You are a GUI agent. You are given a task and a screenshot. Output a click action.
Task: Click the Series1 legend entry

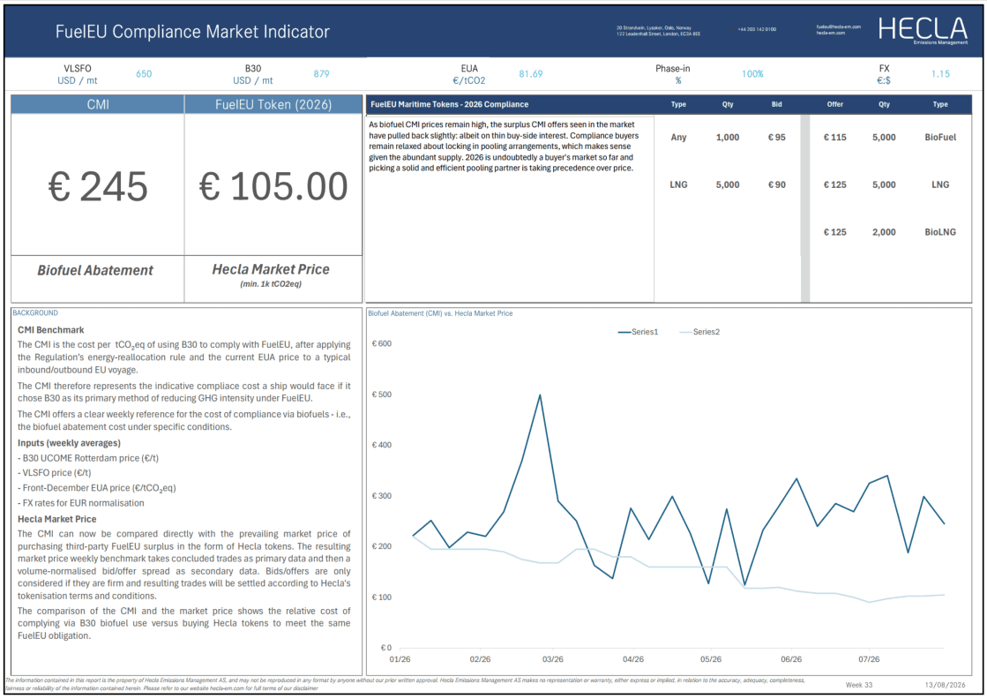pos(638,332)
